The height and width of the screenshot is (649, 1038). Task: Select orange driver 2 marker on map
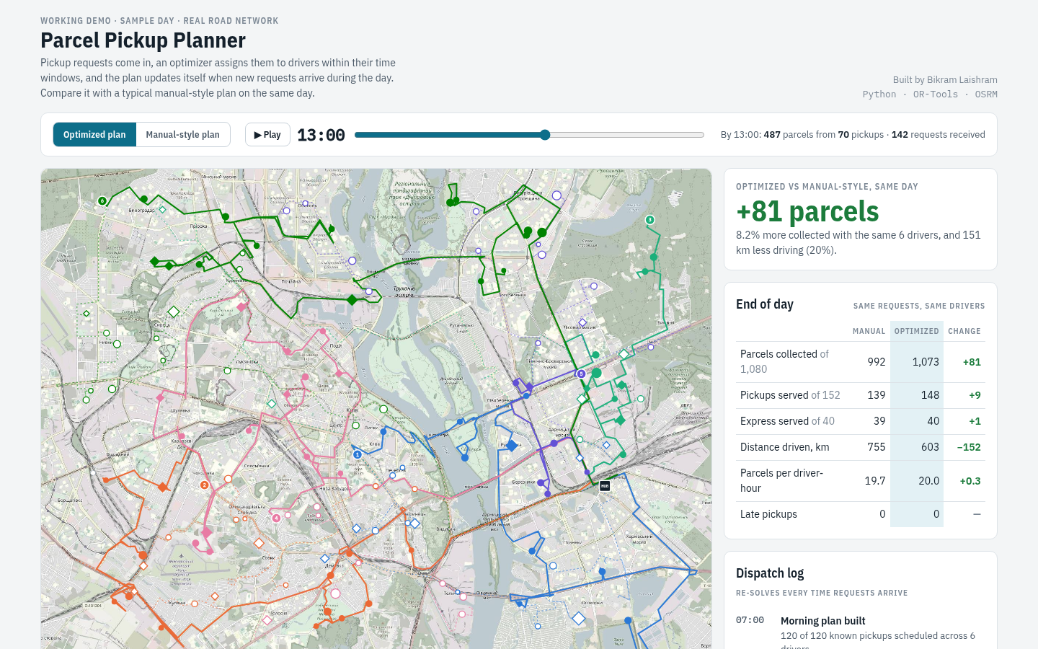point(205,485)
